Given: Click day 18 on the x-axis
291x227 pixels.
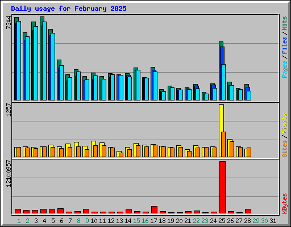Looking at the screenshot, I should tap(162, 221).
